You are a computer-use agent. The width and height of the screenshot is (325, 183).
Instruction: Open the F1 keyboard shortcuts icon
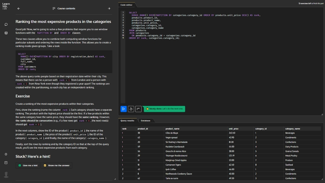point(6,162)
